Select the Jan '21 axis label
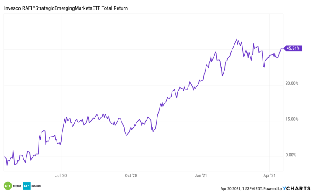Screen dimensions: 314x193 (x=201, y=176)
